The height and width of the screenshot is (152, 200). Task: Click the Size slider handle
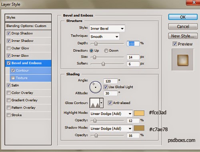pyautogui.click(x=94, y=57)
